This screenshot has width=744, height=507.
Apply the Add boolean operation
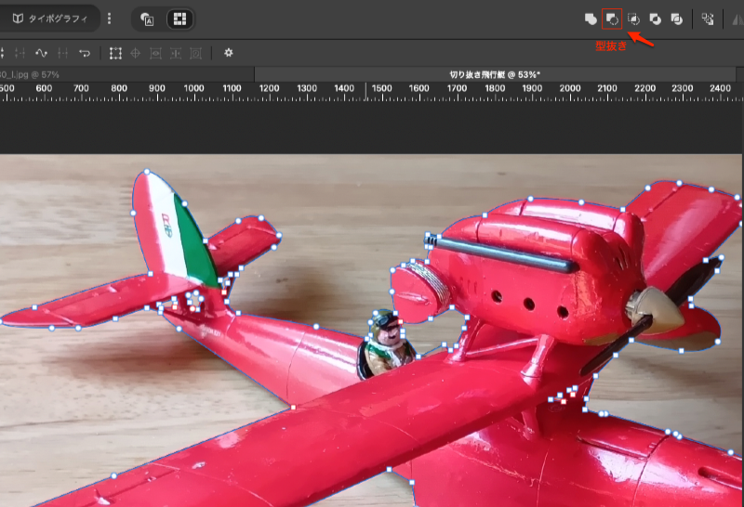pyautogui.click(x=591, y=19)
